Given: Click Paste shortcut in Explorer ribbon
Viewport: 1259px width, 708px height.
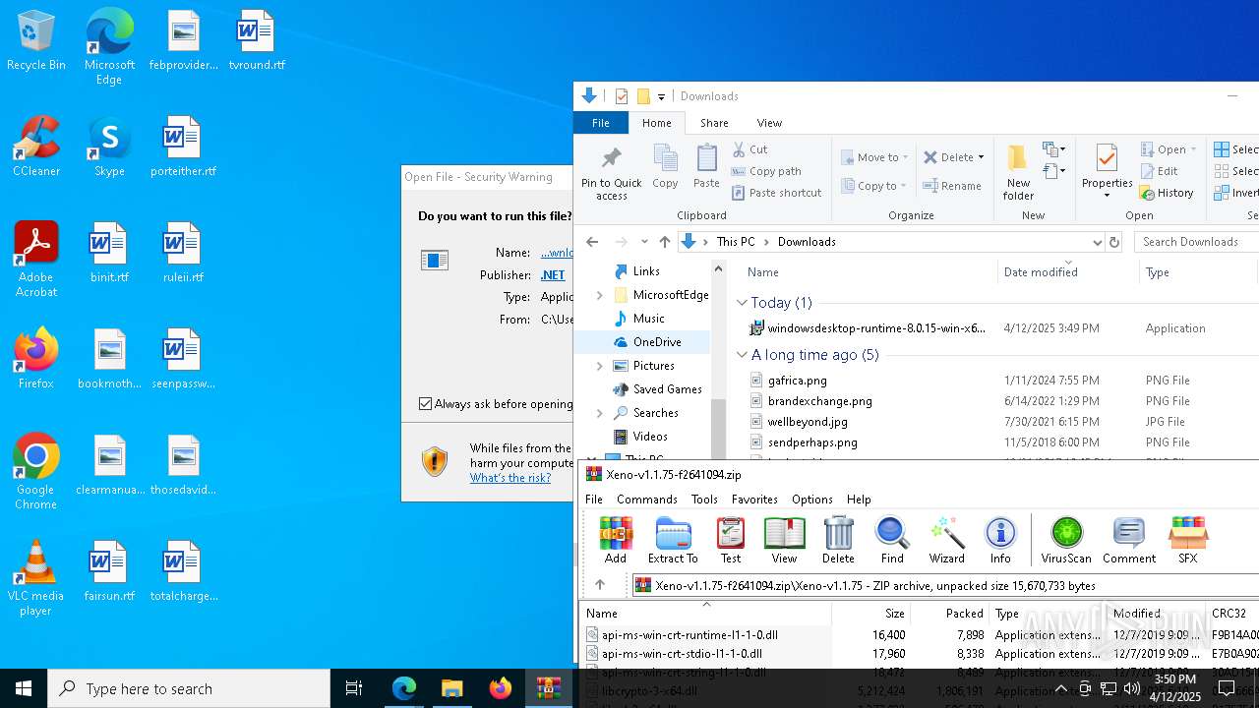Looking at the screenshot, I should point(777,193).
